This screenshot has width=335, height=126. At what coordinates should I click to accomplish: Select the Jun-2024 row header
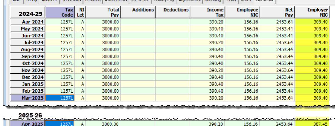(x=28, y=36)
